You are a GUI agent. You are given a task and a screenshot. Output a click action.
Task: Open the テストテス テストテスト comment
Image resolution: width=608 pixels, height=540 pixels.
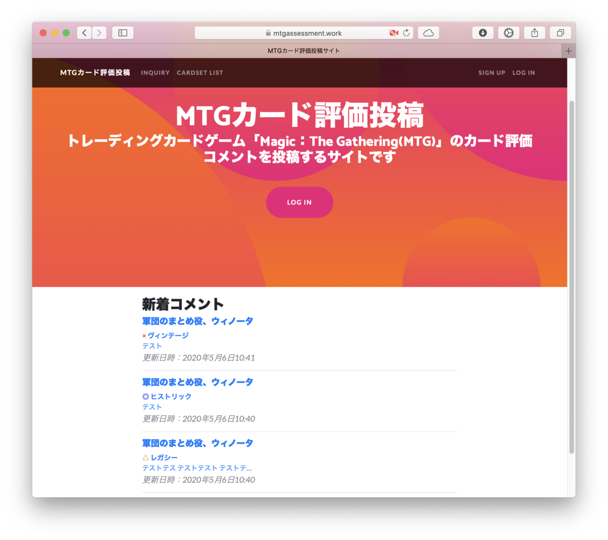coord(197,467)
